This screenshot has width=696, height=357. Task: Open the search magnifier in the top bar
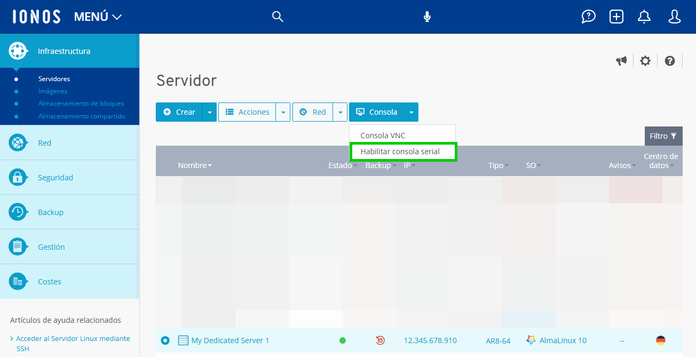278,17
